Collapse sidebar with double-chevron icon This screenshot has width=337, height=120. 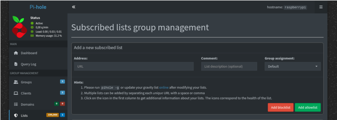click(74, 7)
